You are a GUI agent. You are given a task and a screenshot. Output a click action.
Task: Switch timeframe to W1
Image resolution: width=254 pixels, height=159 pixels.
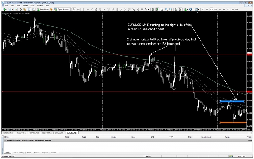pyautogui.click(x=232, y=9)
